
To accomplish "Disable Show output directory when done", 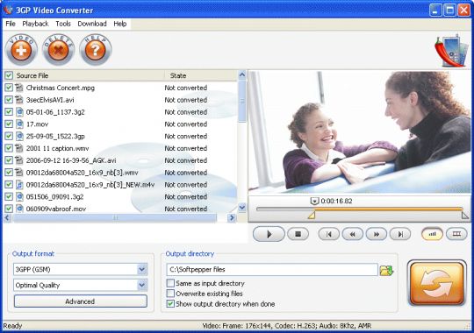I will coord(170,304).
